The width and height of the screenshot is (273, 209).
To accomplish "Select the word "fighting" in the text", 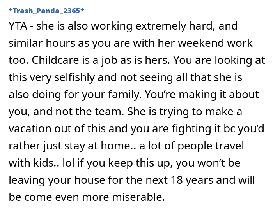I will pos(191,129).
